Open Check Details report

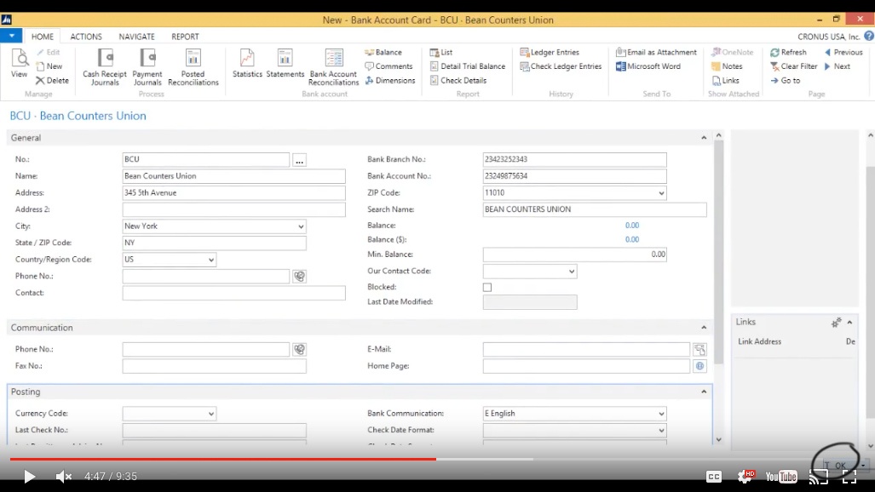458,80
